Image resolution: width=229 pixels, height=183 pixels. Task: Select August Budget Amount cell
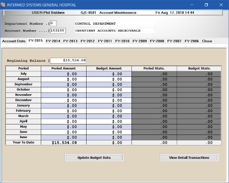tap(109, 79)
